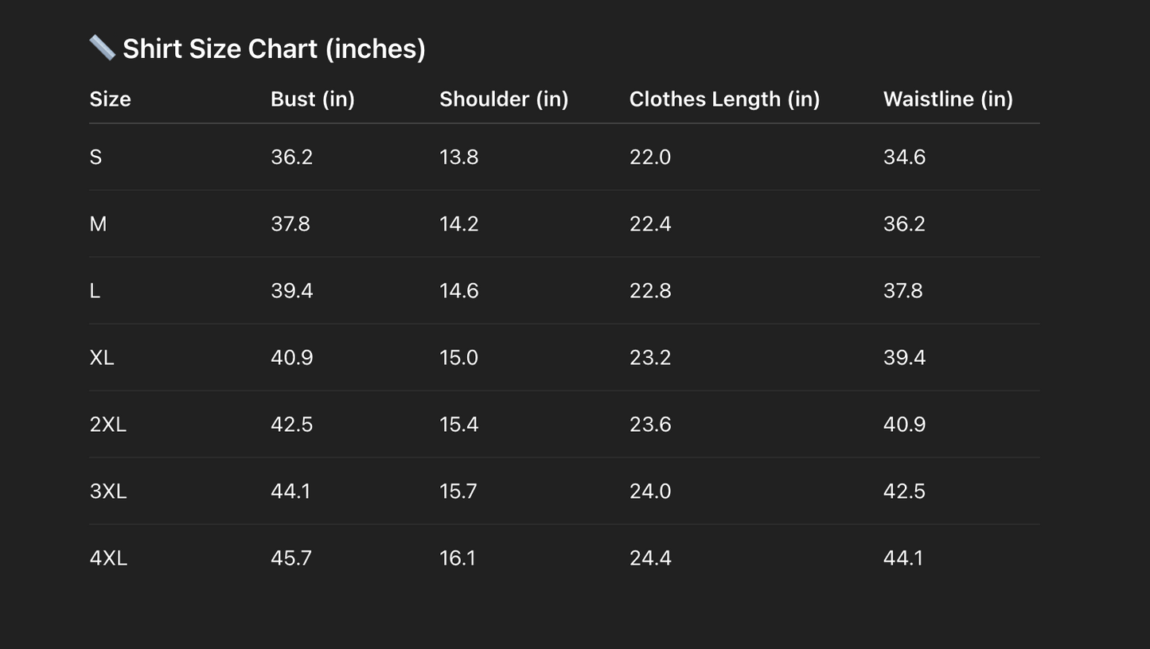Click the ruler icon beside the chart title
The image size is (1150, 649).
[102, 48]
